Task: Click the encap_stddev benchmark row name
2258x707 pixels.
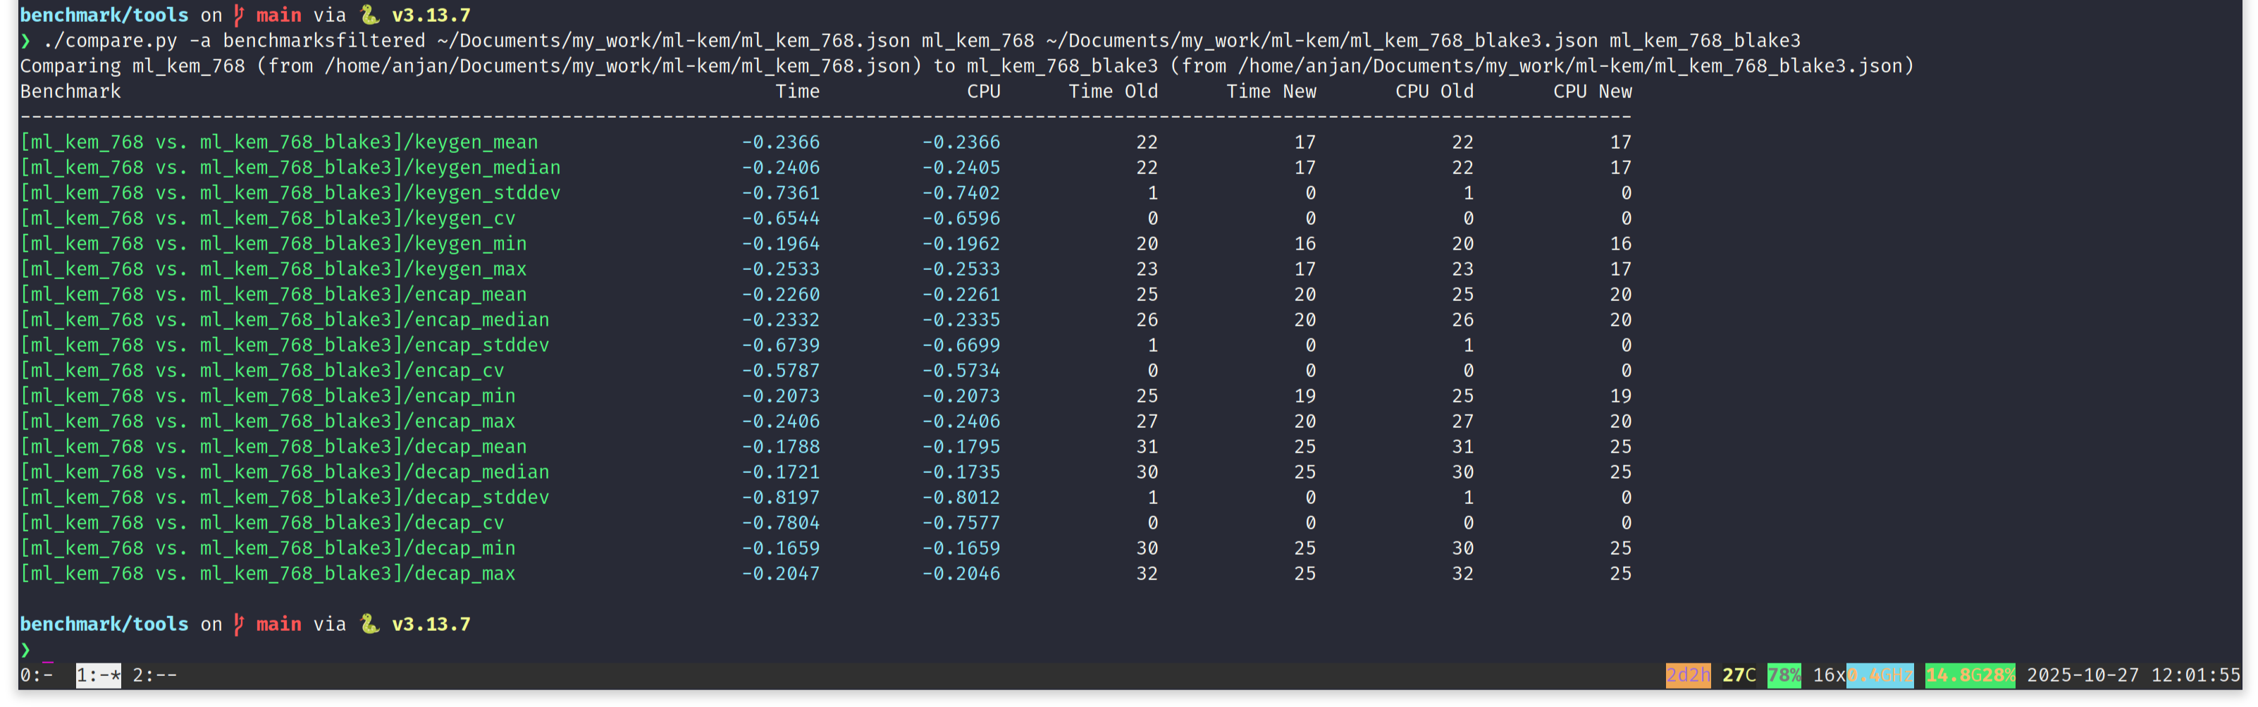Action: 284,345
